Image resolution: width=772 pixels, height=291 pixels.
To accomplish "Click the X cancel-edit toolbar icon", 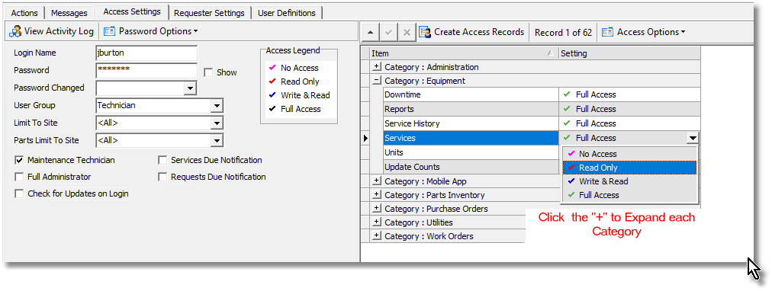I will (x=407, y=33).
